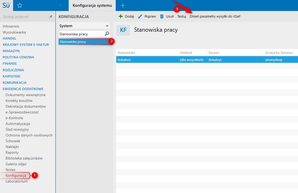
Task: Open e-Kontrola
Action: coord(14,118)
